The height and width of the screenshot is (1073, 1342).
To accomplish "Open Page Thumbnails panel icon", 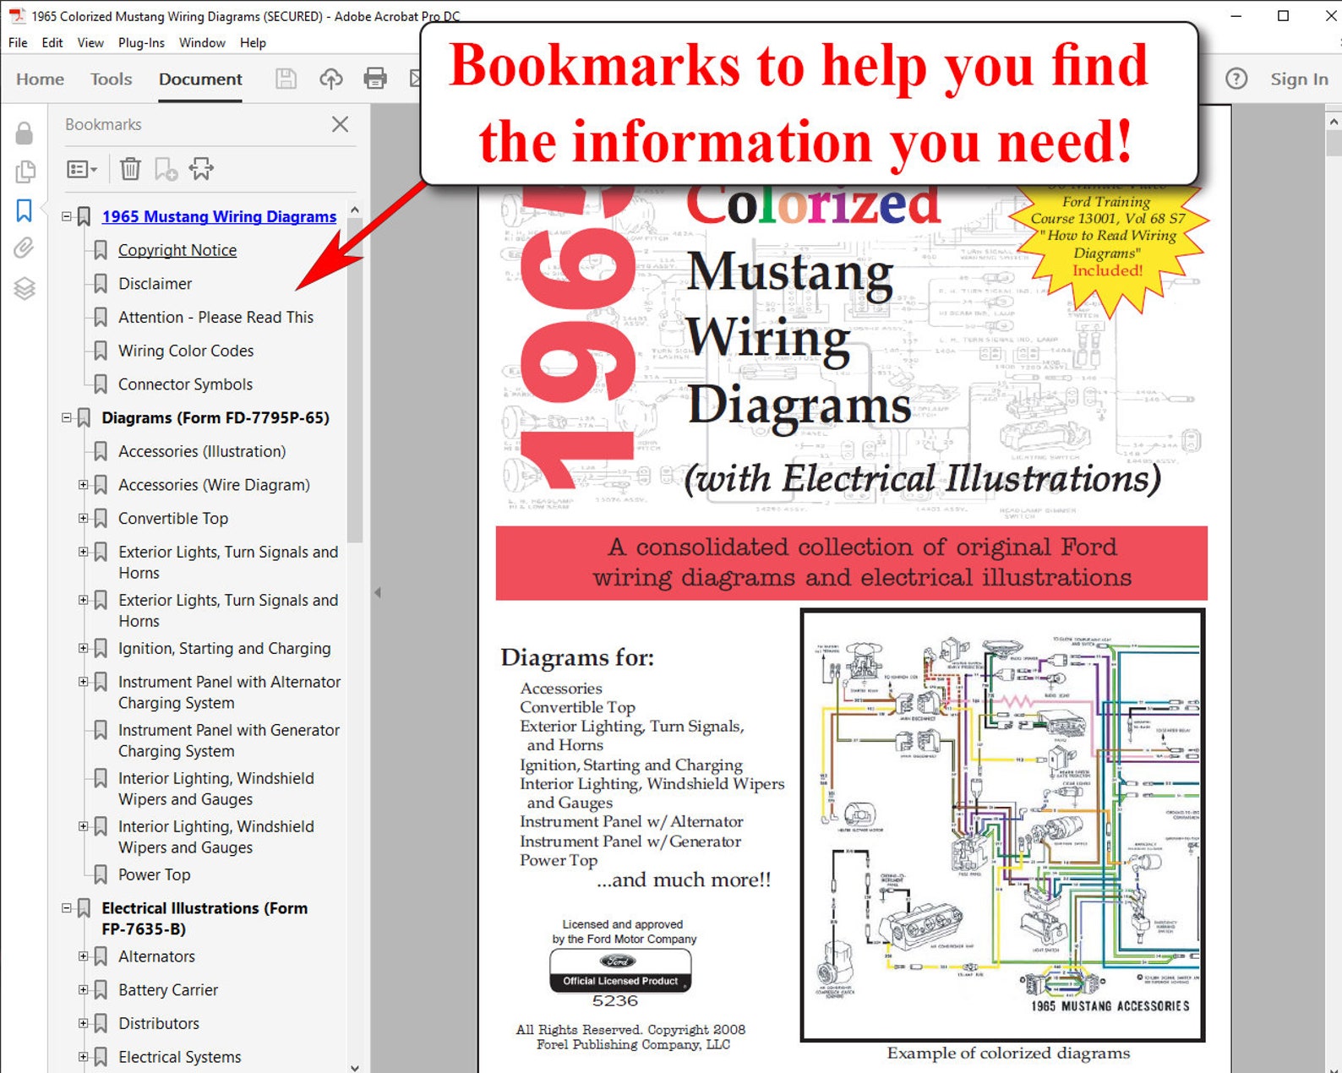I will (25, 172).
